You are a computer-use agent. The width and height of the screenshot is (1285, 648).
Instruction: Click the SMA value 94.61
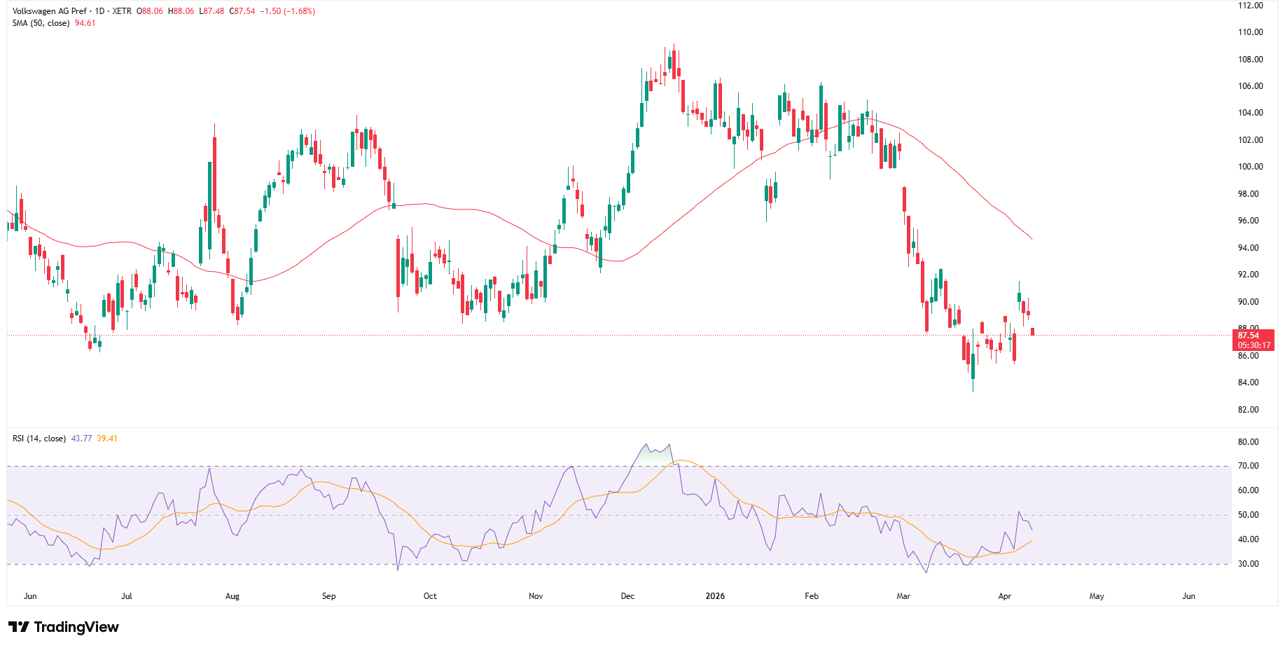[85, 23]
